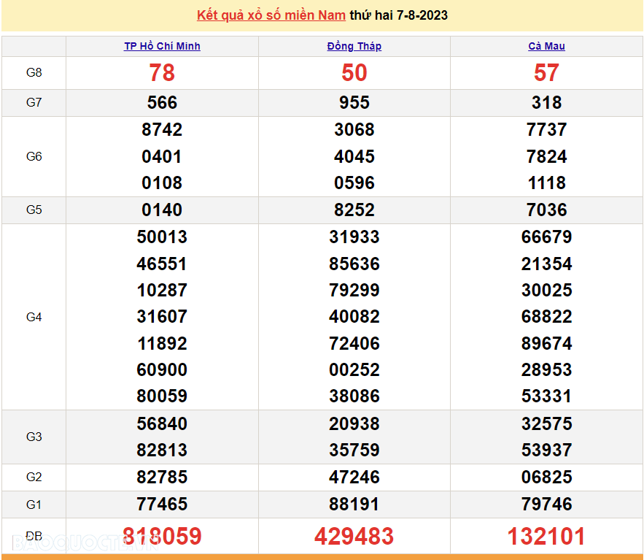This screenshot has height=560, width=644.
Task: Select the G1 number 77465
Action: coord(162,505)
